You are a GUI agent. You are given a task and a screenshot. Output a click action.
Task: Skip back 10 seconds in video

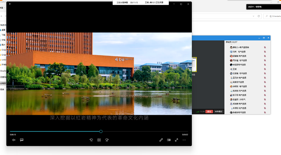pos(91,140)
